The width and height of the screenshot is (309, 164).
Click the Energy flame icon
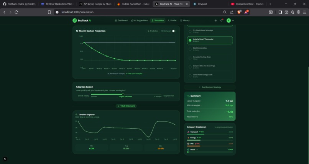188,138
